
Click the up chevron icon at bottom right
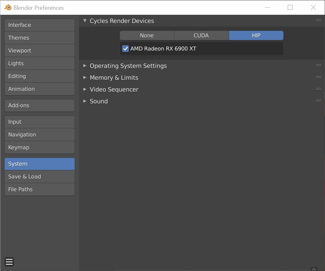pos(314,269)
